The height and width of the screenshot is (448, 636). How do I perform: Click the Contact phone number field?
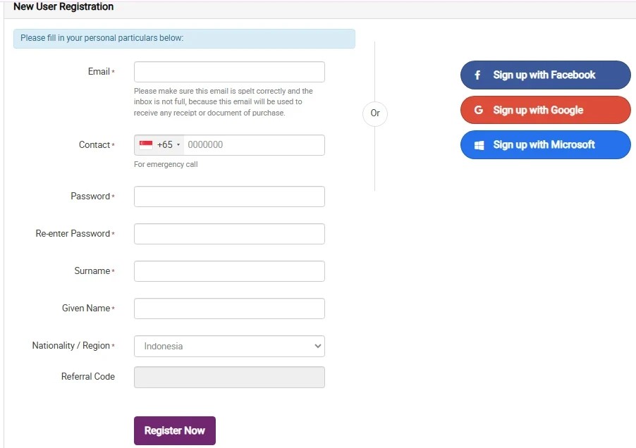click(x=254, y=145)
